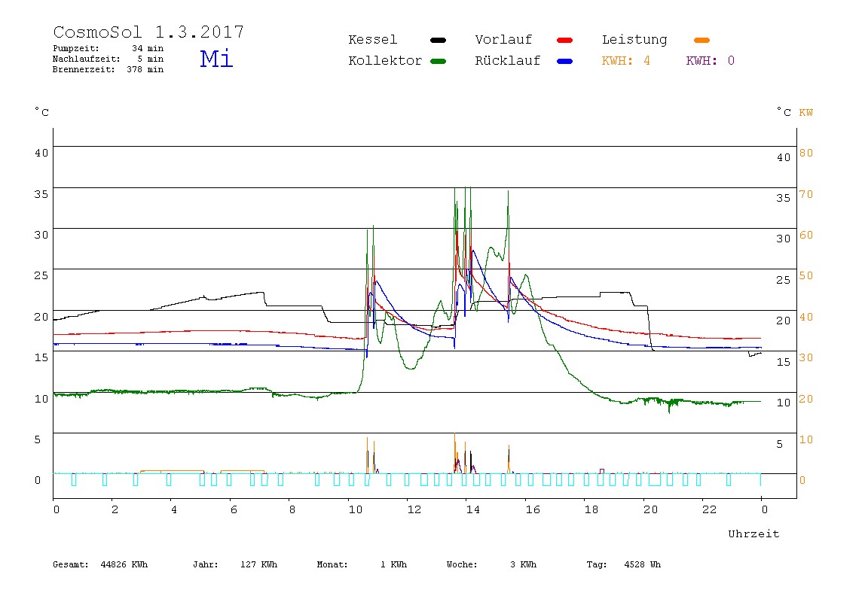Click hour 6 on the time axis
865x611 pixels.
click(234, 510)
